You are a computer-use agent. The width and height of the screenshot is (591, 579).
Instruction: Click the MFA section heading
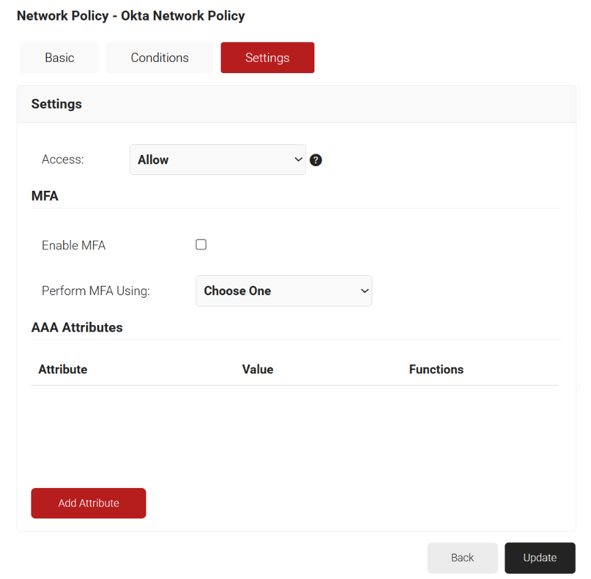(x=45, y=196)
